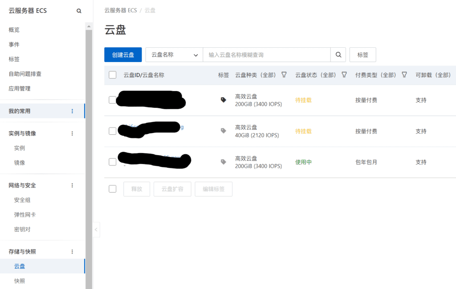This screenshot has height=289, width=456.
Task: Collapse the sidebar using the left arrow handle
Action: pyautogui.click(x=97, y=230)
